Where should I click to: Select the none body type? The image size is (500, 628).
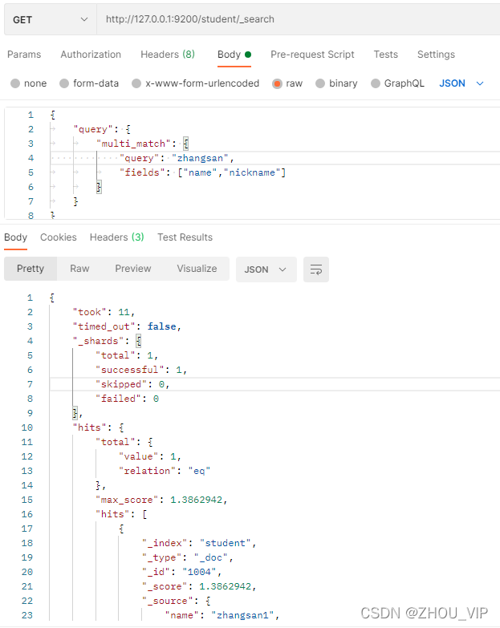[x=28, y=83]
